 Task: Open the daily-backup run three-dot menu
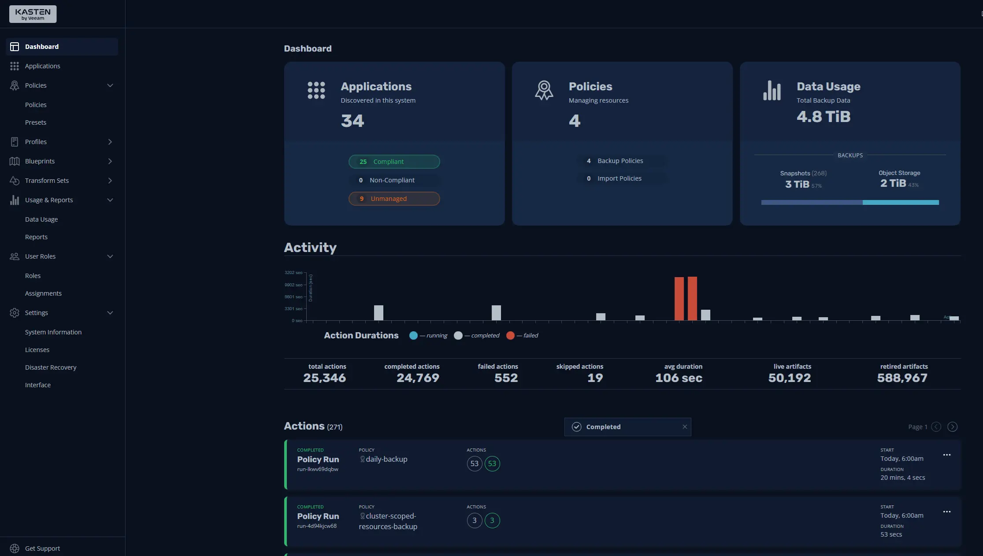946,455
